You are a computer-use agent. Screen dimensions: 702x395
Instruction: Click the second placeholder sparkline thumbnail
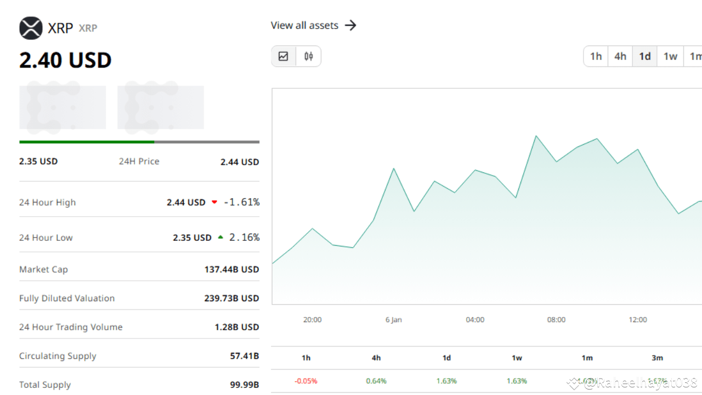pos(160,106)
